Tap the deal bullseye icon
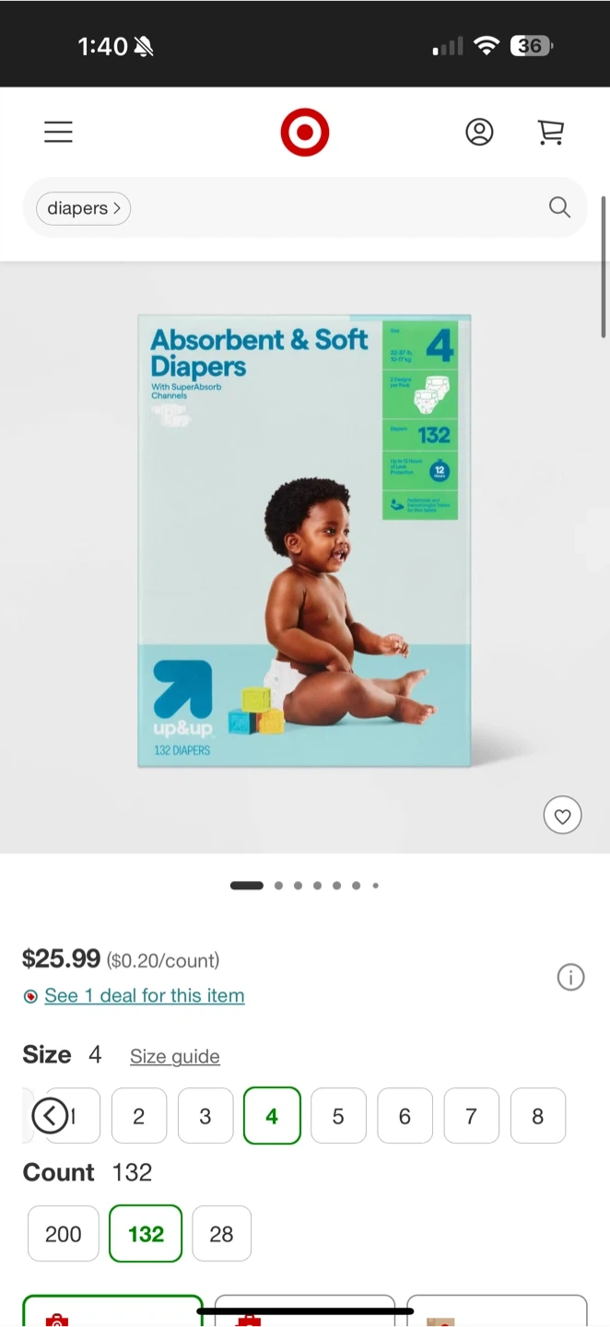This screenshot has height=1327, width=610. point(30,996)
